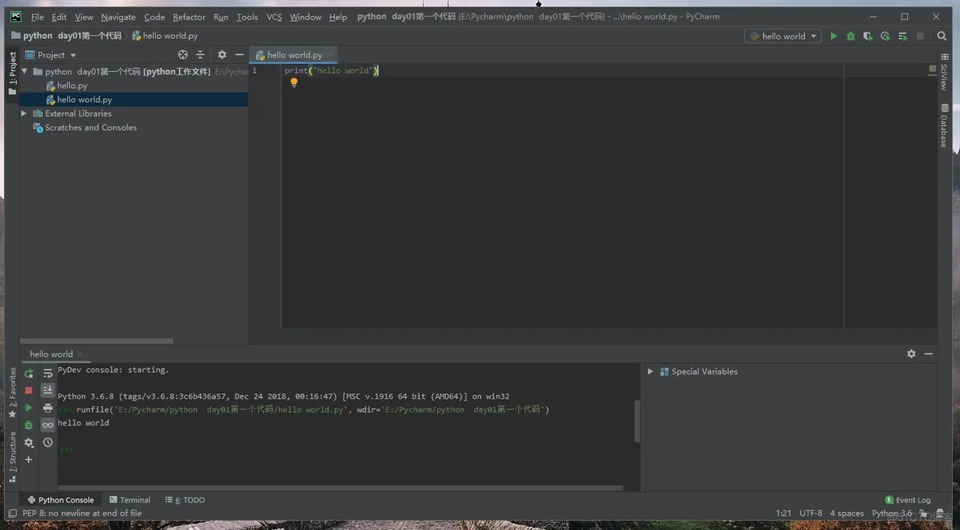Toggle show variables glasses icon
The width and height of the screenshot is (960, 530).
[x=48, y=425]
